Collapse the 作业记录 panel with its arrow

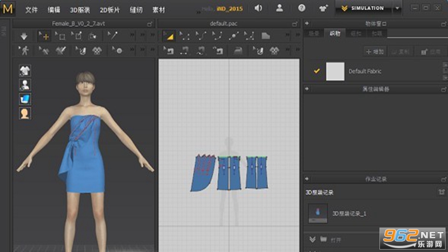pyautogui.click(x=307, y=179)
